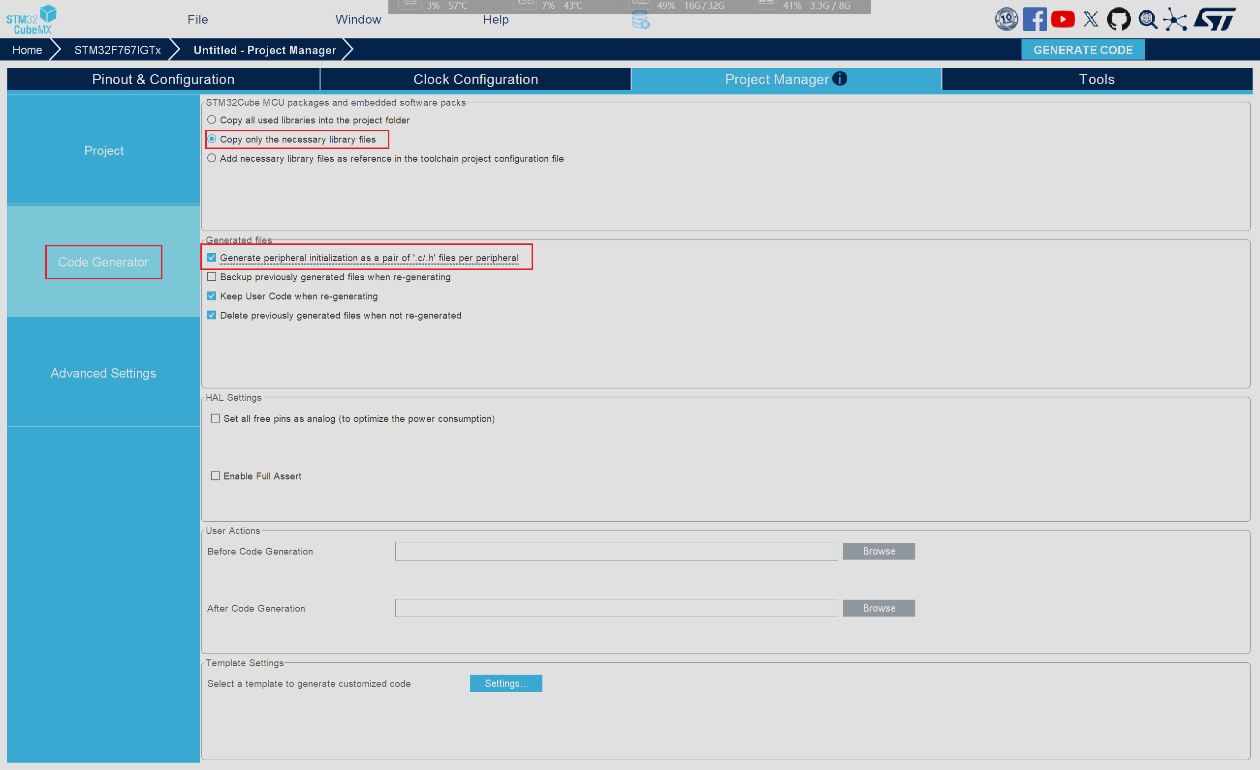Image resolution: width=1260 pixels, height=770 pixels.
Task: Check Set all free pins as analog
Action: [215, 418]
